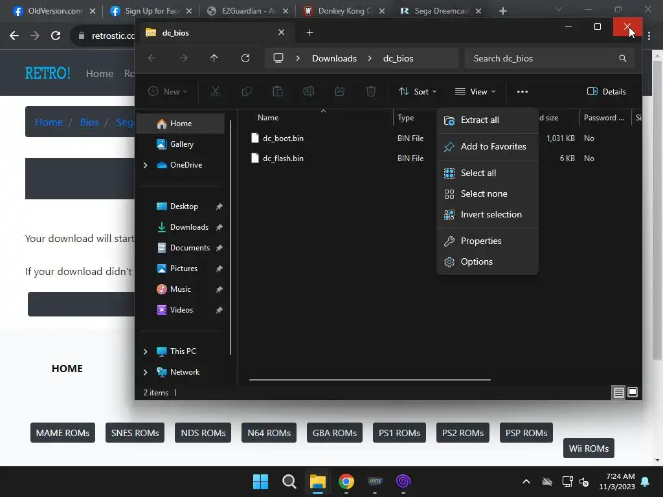
Task: Click the purple spiral app icon on taskbar
Action: point(403,481)
